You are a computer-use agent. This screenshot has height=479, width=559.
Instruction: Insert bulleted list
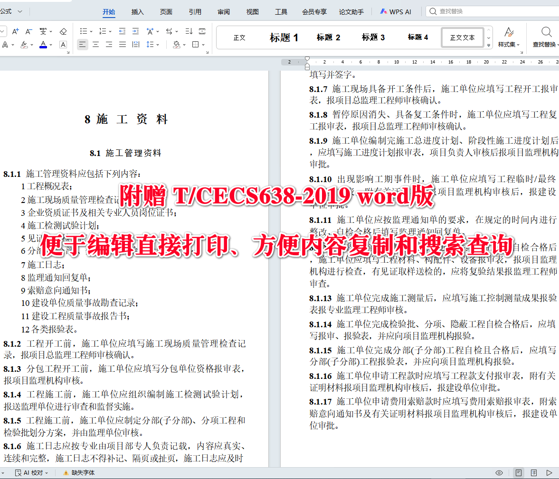[x=84, y=31]
